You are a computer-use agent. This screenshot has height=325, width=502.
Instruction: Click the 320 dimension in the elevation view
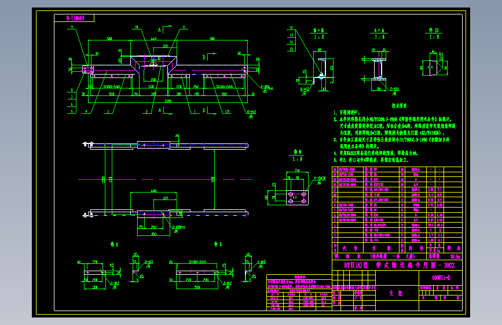coord(165,46)
